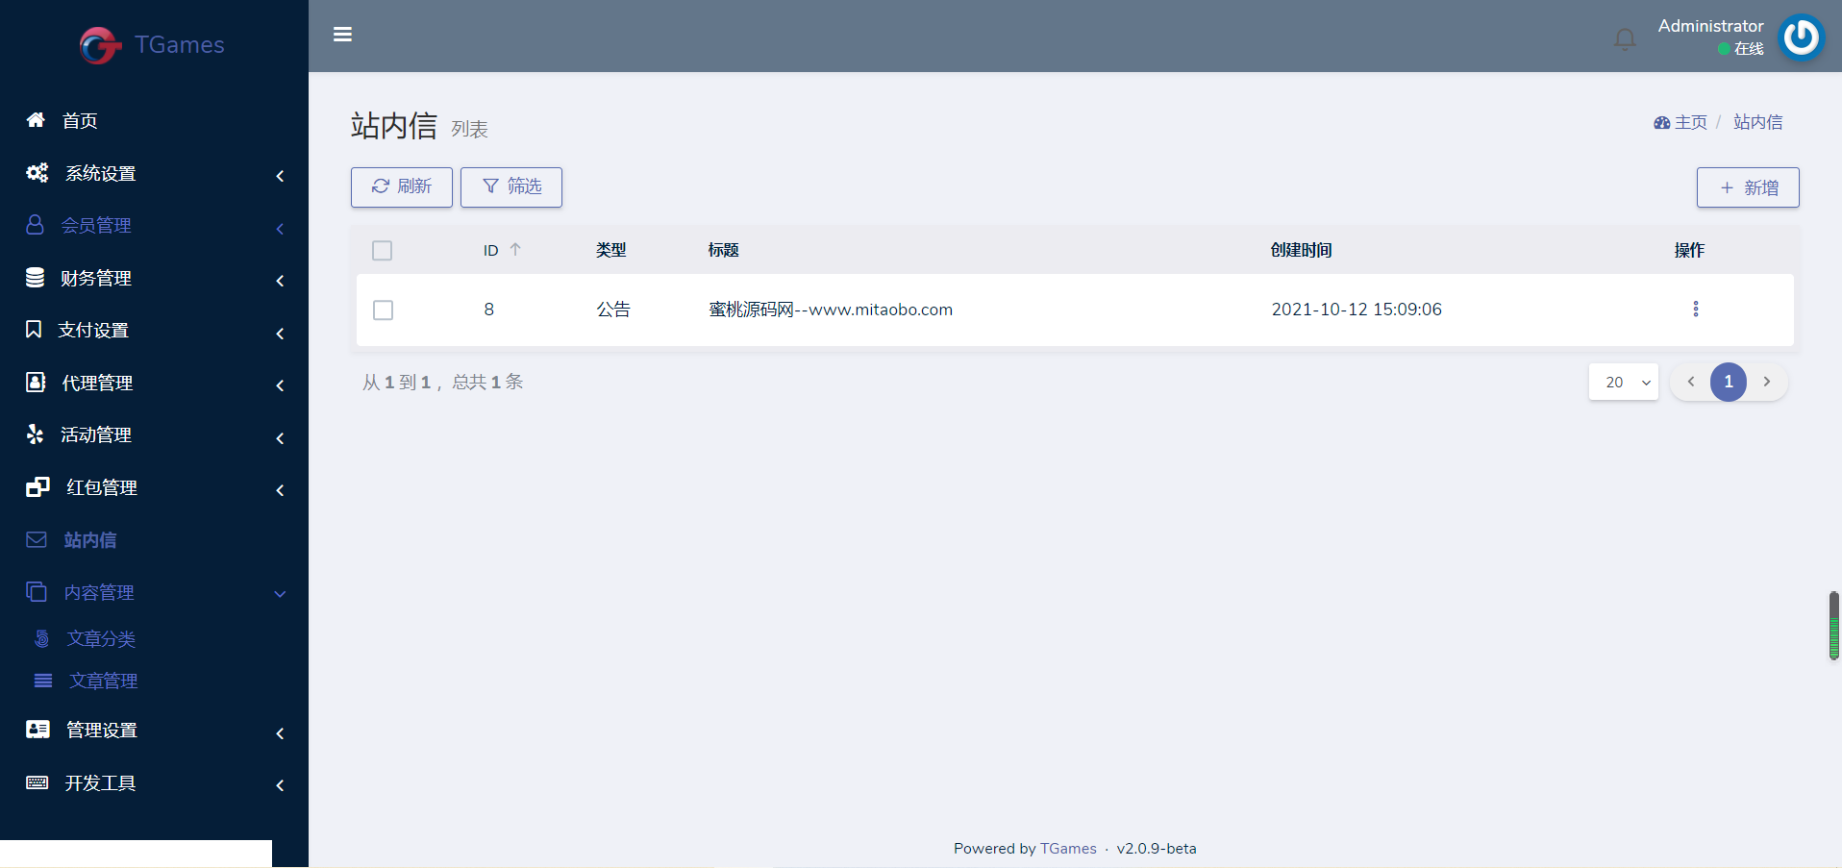Click the ID column sort arrow
The width and height of the screenshot is (1842, 868).
tap(515, 250)
